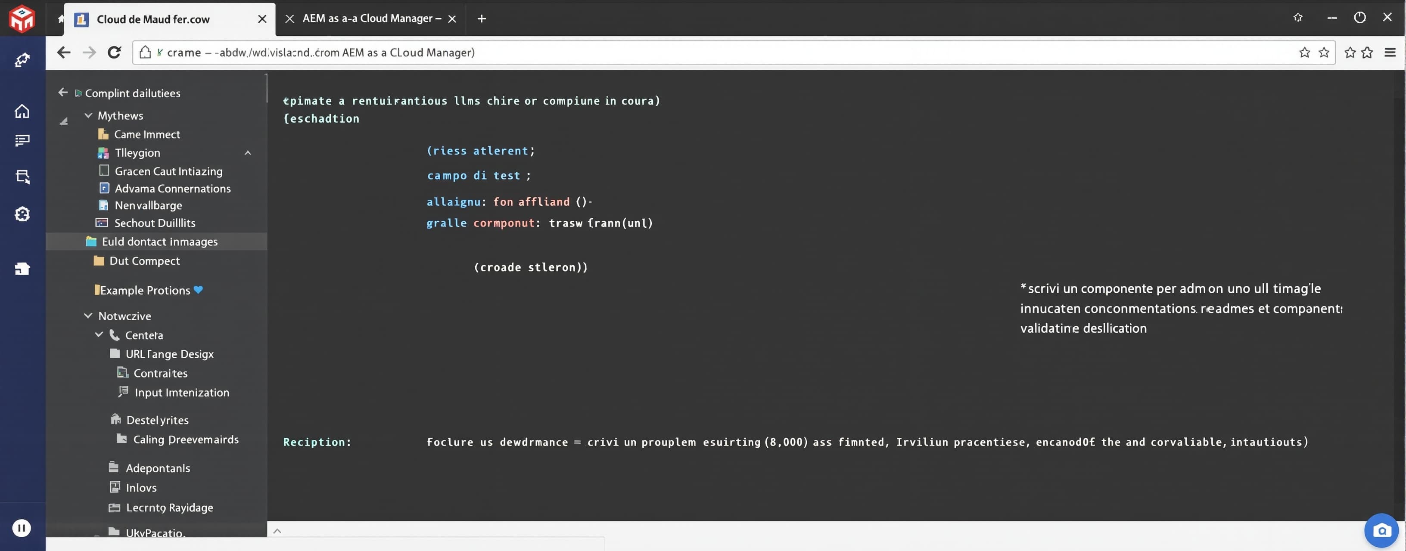Reload the current page

tap(114, 53)
